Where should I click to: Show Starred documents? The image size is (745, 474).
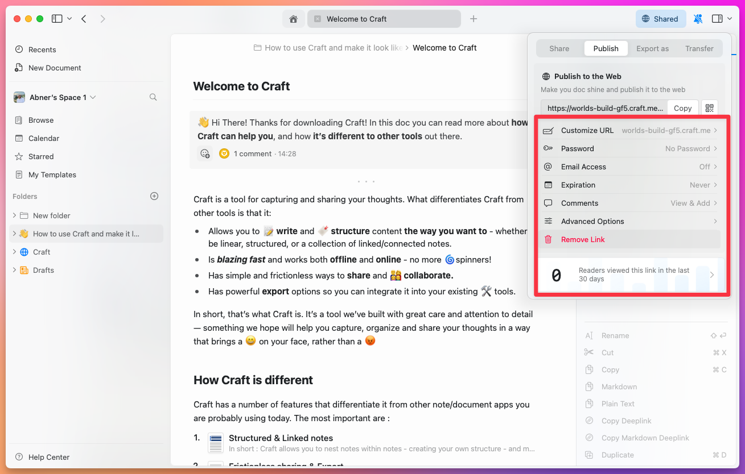34,156
